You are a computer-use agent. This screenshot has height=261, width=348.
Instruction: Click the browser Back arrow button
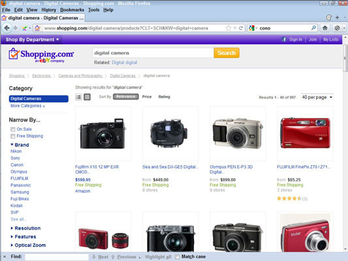click(x=7, y=28)
